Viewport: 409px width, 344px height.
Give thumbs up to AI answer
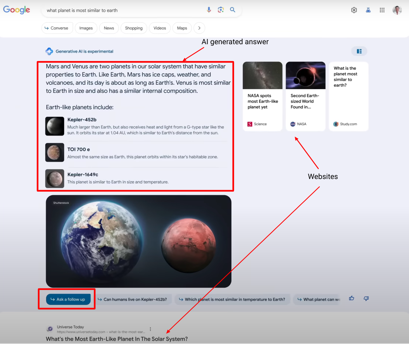(x=352, y=298)
